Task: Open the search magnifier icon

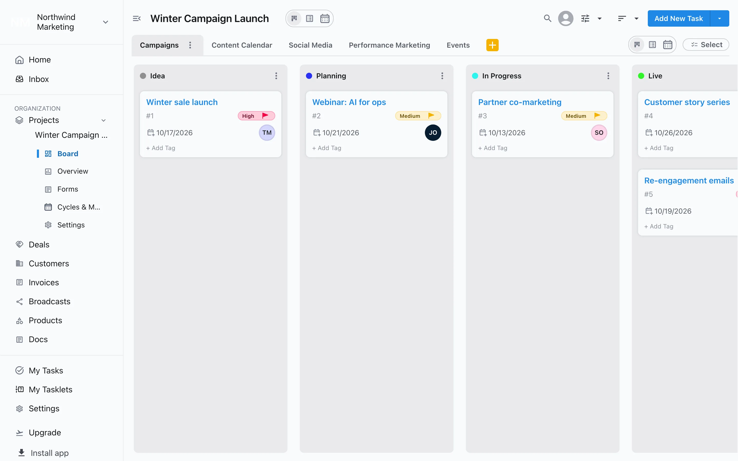Action: (x=547, y=18)
